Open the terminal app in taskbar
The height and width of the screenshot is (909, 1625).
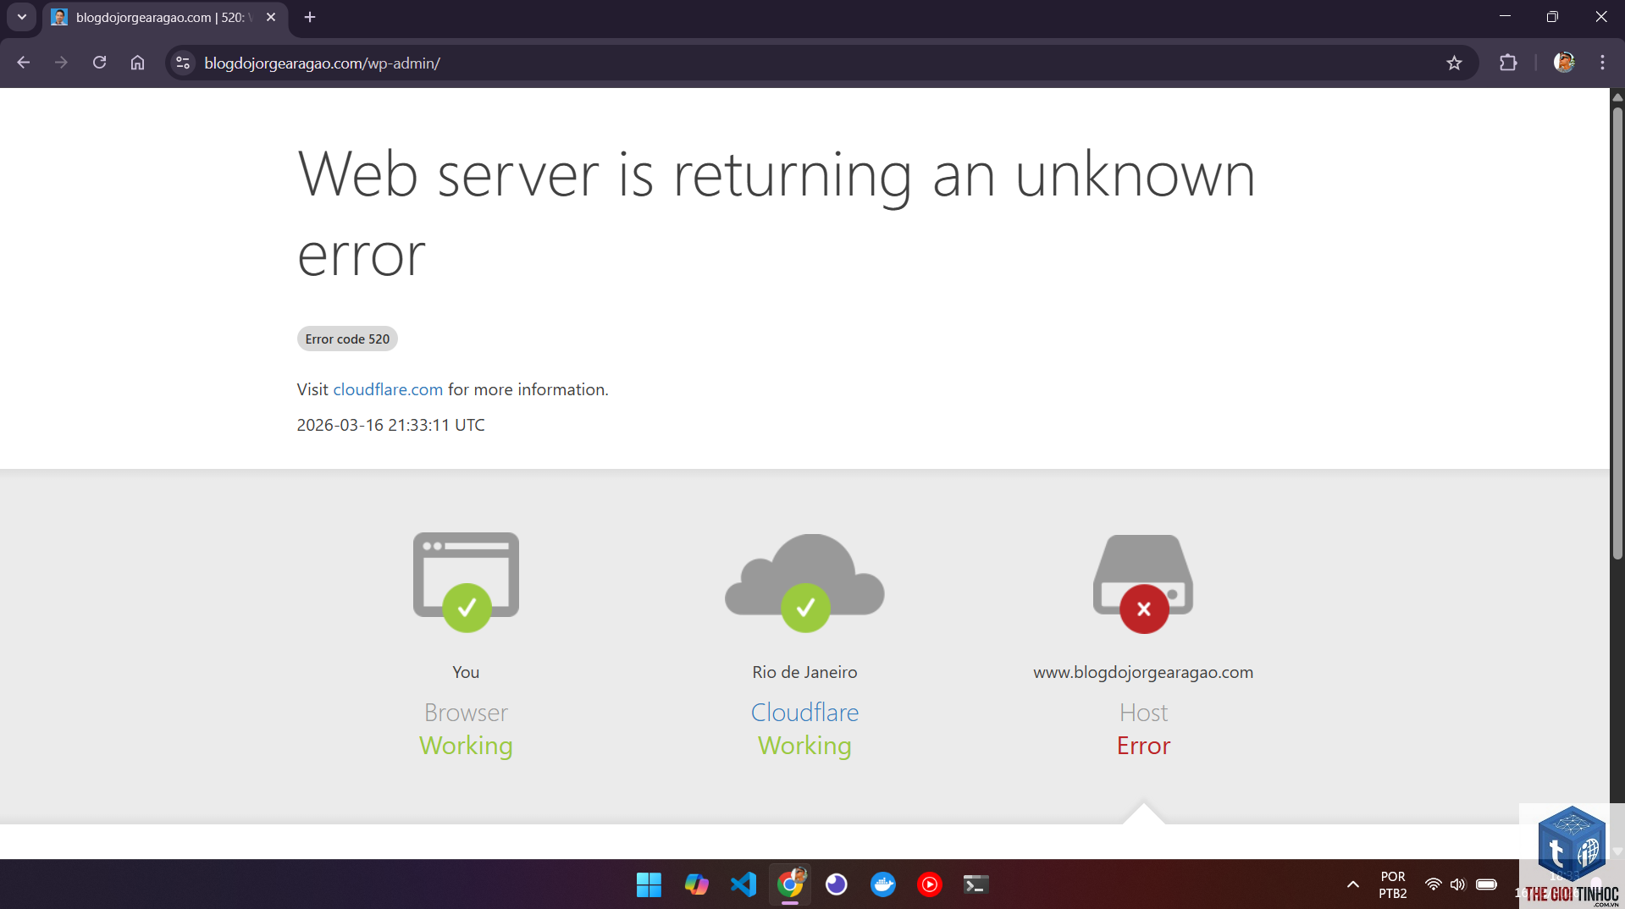[x=976, y=884]
